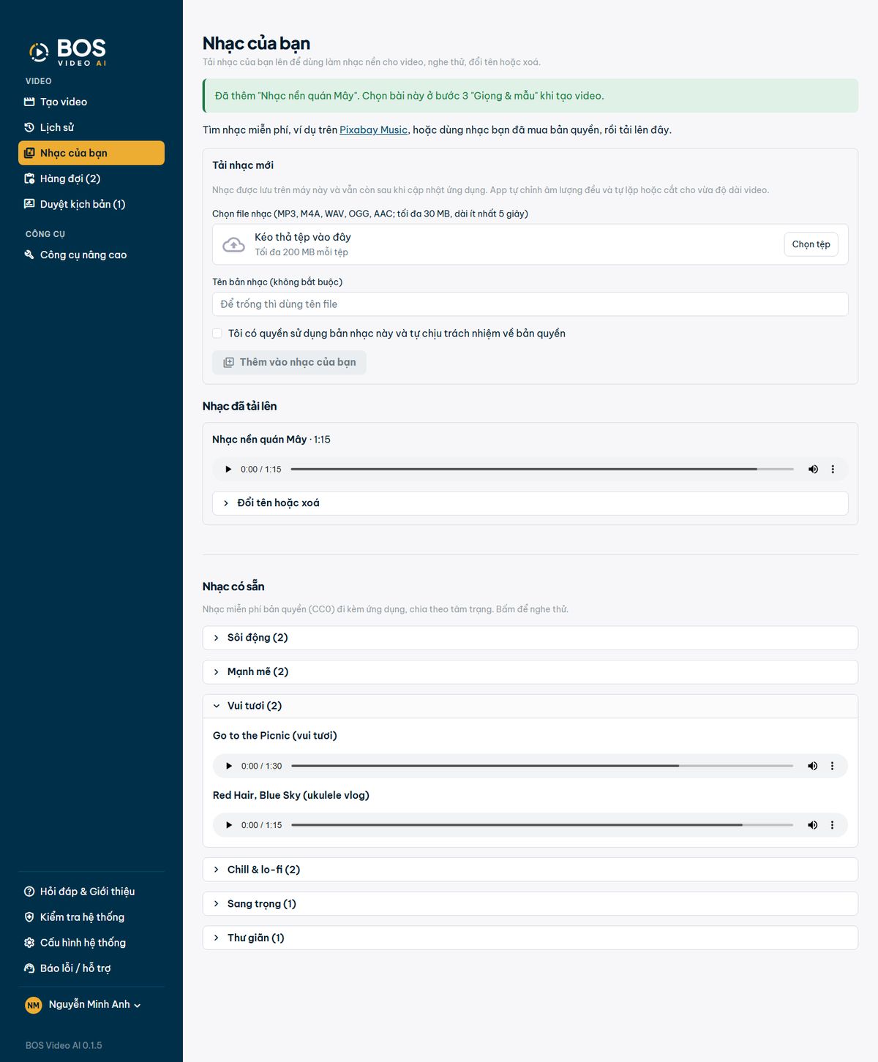The height and width of the screenshot is (1062, 878).
Task: Open Cấu hình hệ thống settings
Action: [x=91, y=943]
